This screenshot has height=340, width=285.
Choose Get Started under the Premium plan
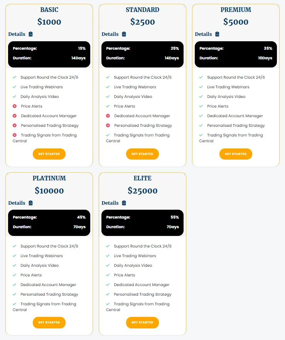click(236, 154)
